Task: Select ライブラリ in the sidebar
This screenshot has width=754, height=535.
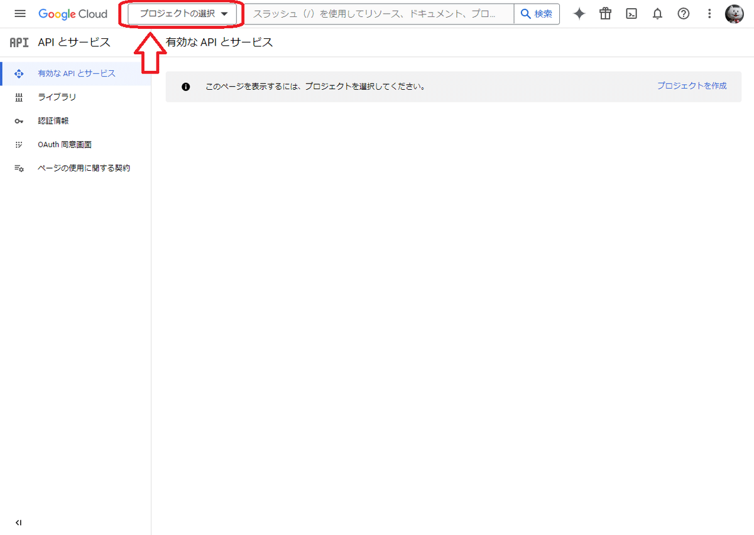Action: 75,97
